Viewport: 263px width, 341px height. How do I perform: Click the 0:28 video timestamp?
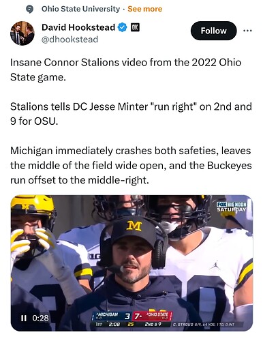tap(40, 318)
